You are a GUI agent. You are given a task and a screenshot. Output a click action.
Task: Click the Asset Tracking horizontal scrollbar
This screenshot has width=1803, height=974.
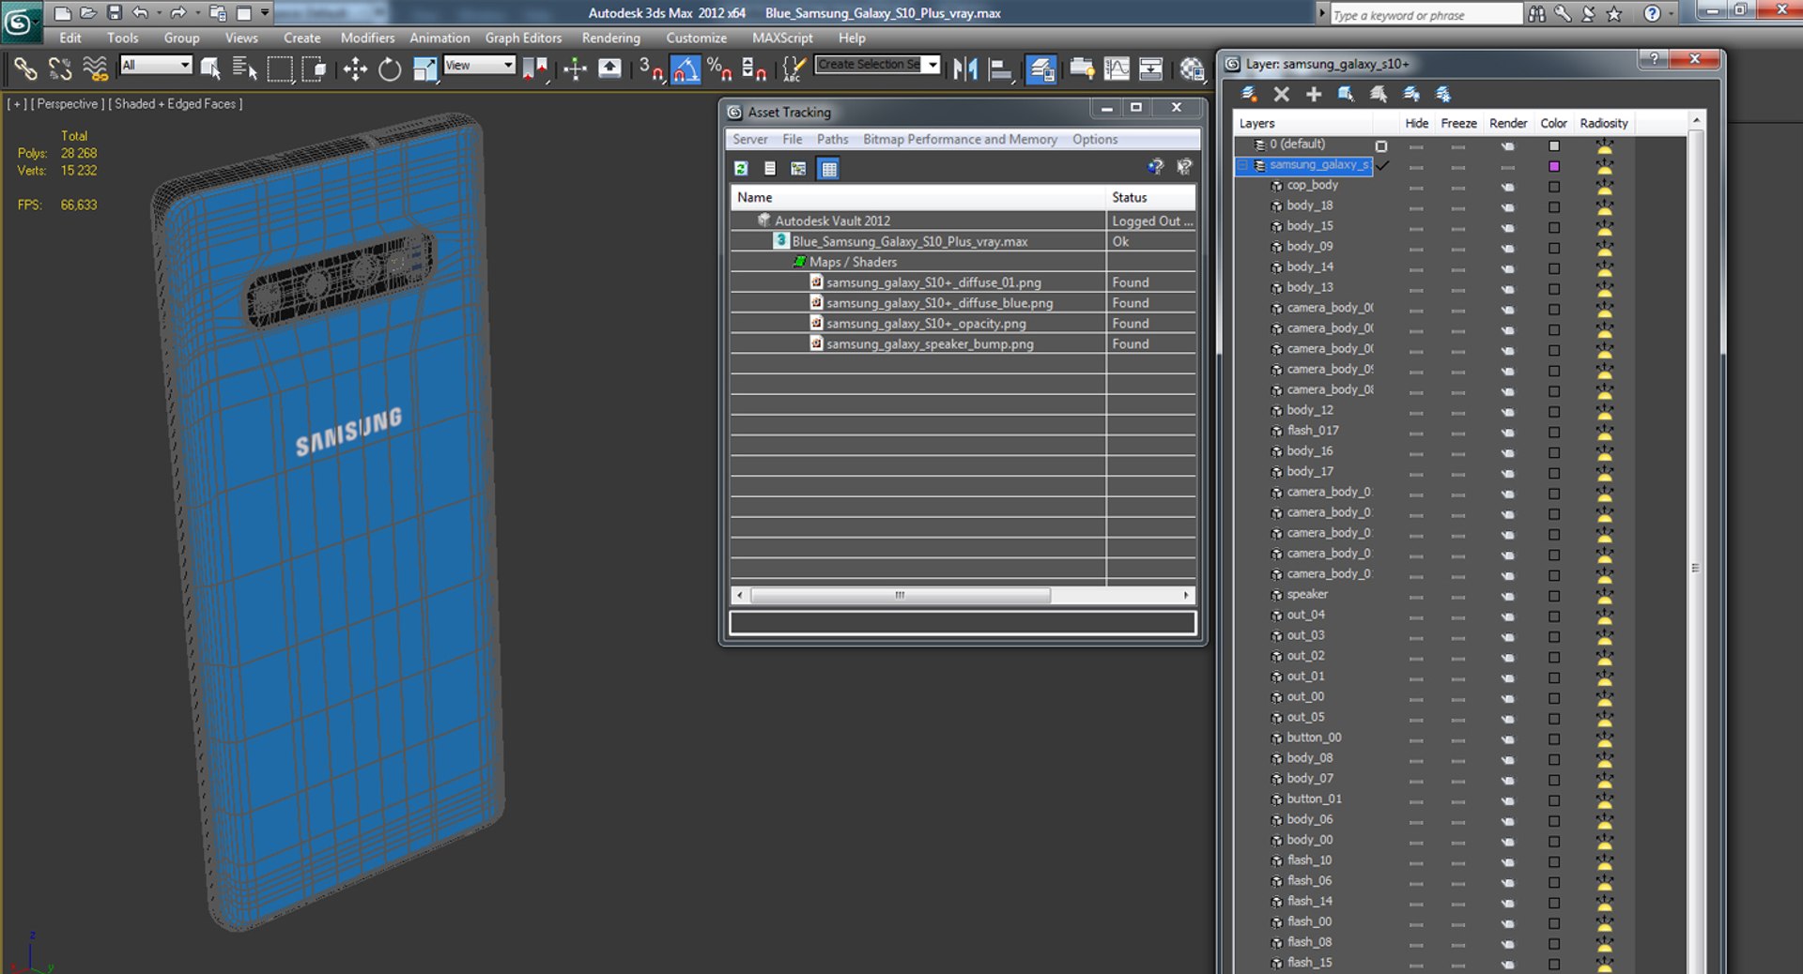click(963, 595)
